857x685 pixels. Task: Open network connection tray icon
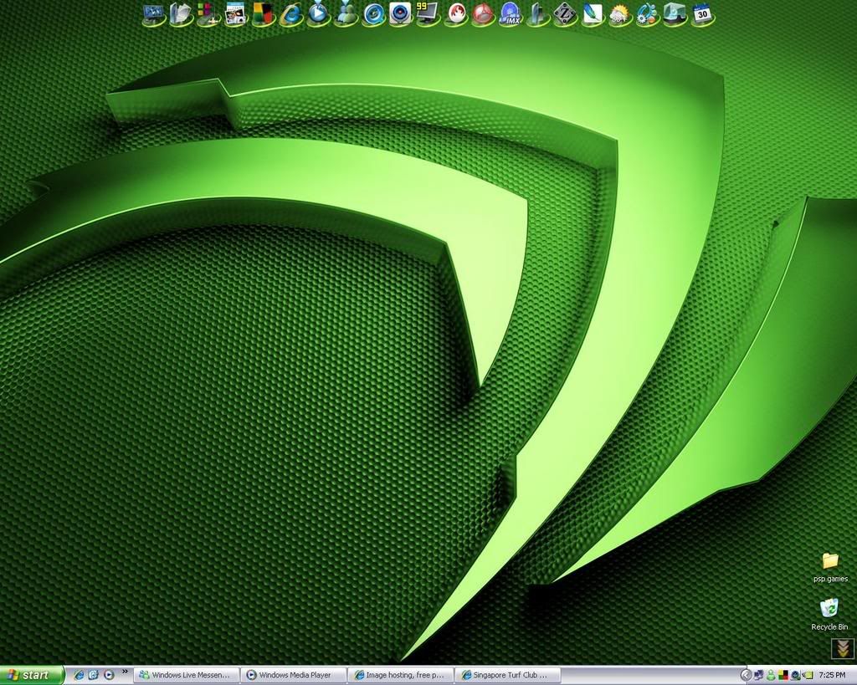point(758,675)
